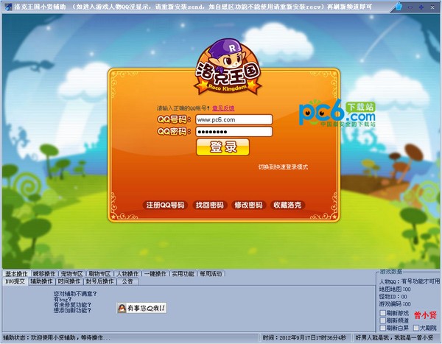Select the 一键操作 tab
442x344 pixels.
155,274
